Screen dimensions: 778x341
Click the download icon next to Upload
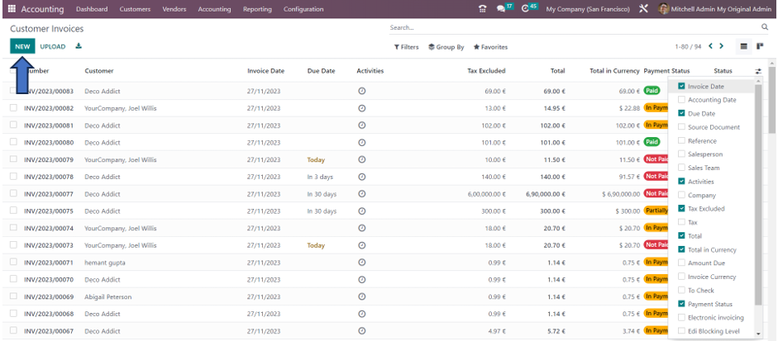[x=79, y=46]
